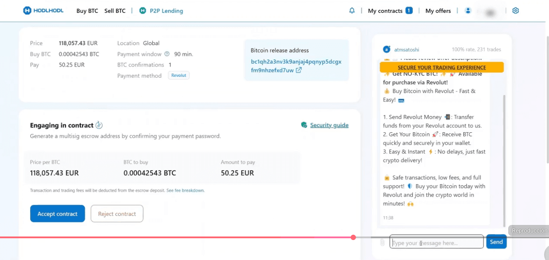Click the Accept contract button
Image resolution: width=549 pixels, height=260 pixels.
[57, 213]
